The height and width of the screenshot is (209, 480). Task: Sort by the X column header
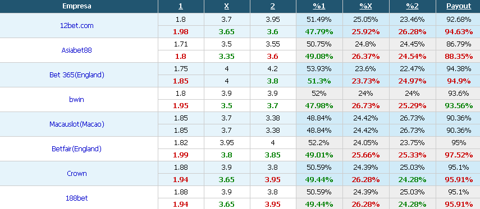pos(227,6)
